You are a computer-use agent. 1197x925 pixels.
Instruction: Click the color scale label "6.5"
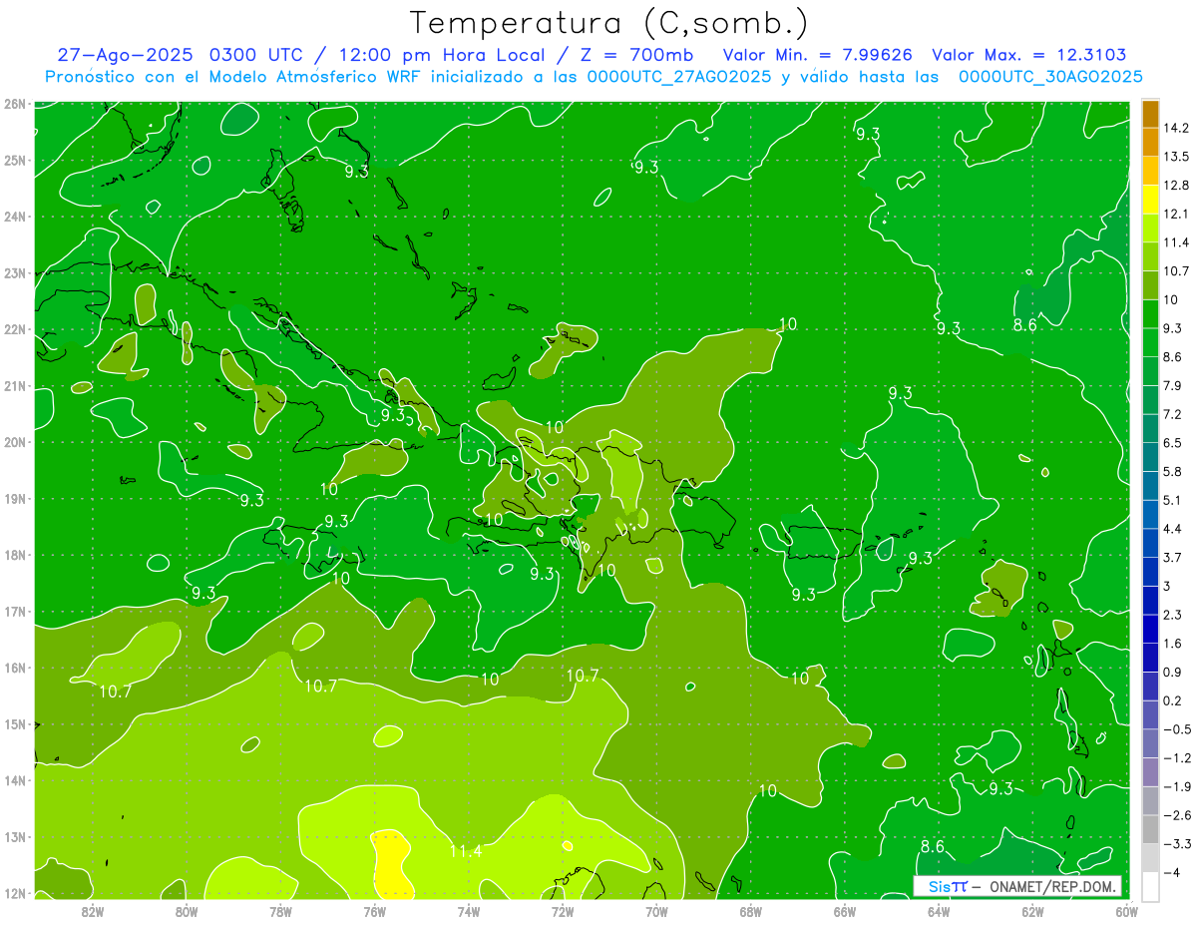pyautogui.click(x=1173, y=442)
